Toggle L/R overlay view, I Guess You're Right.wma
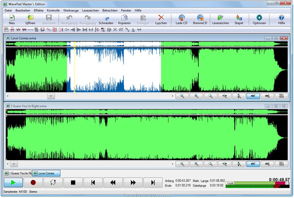Viewport: 294px width, 198px height. pos(267,164)
